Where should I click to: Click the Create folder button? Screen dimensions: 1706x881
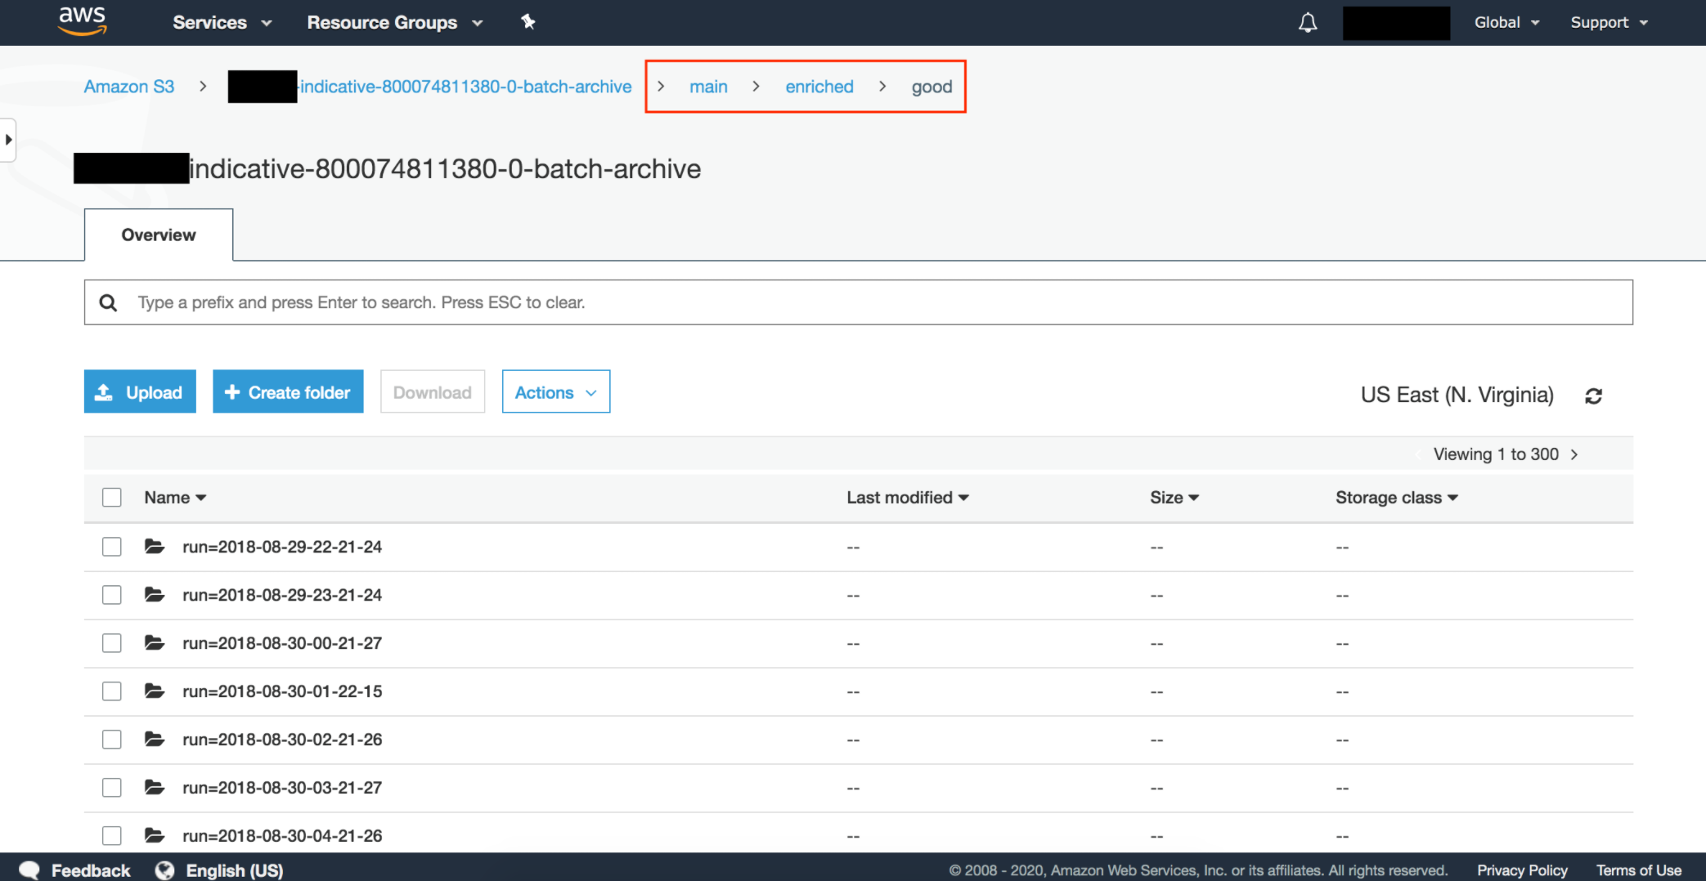(x=288, y=391)
